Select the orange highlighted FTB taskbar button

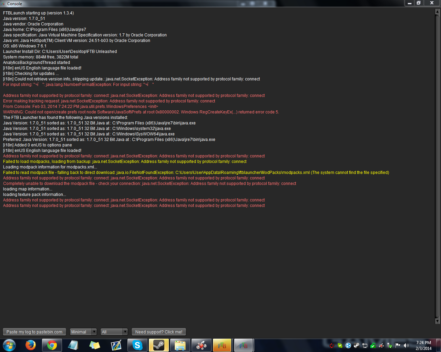222,345
